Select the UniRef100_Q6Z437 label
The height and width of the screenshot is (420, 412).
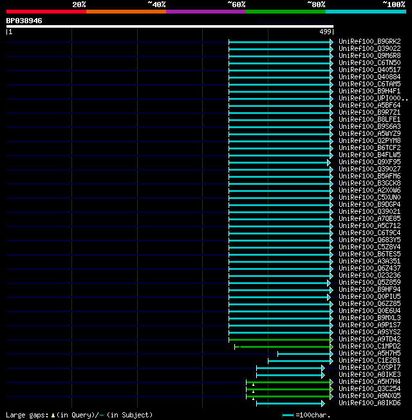click(x=370, y=269)
